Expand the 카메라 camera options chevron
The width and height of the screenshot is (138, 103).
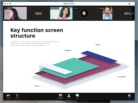pyautogui.click(x=11, y=98)
